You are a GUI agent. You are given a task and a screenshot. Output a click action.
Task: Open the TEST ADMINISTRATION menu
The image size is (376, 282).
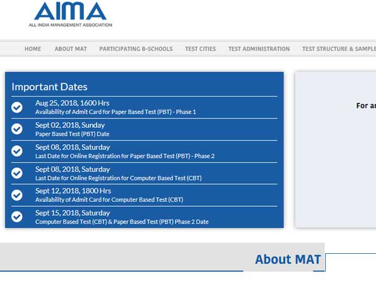[259, 49]
